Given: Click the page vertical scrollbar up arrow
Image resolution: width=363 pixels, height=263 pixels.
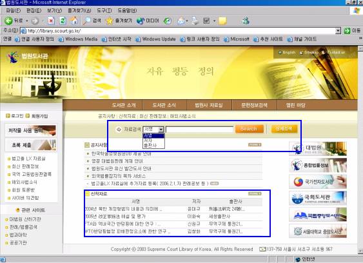Looking at the screenshot, I should (x=360, y=49).
